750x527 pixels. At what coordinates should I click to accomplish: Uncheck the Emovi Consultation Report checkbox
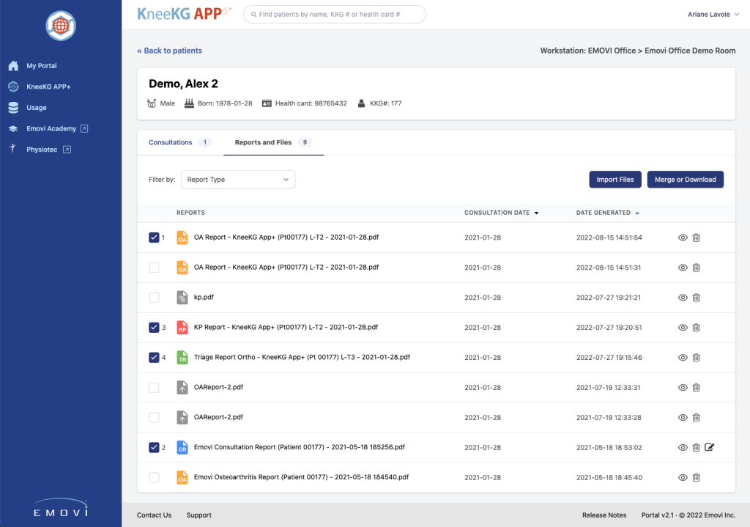[x=154, y=448]
